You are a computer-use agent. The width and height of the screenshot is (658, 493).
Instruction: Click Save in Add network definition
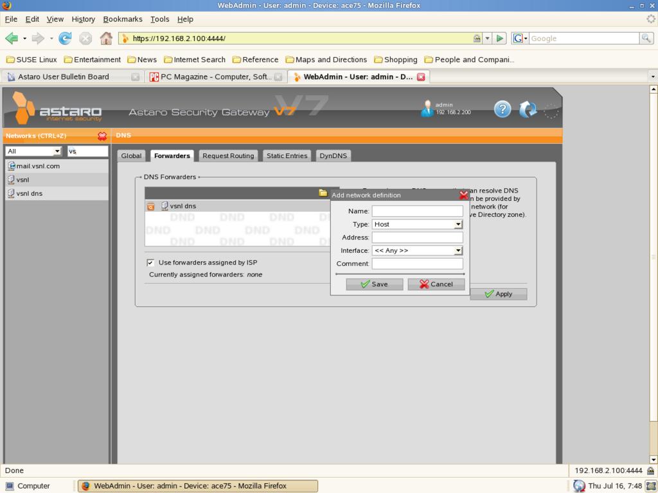click(x=375, y=284)
